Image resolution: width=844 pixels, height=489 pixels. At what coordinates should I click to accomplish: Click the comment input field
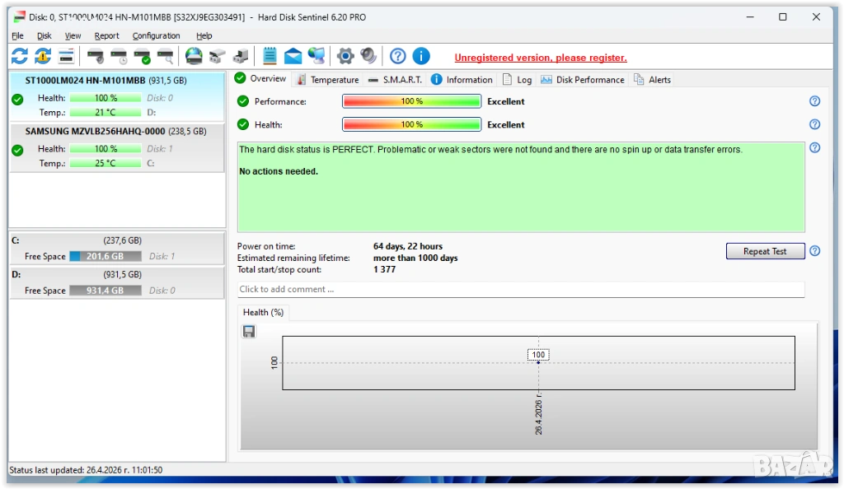[x=520, y=289]
